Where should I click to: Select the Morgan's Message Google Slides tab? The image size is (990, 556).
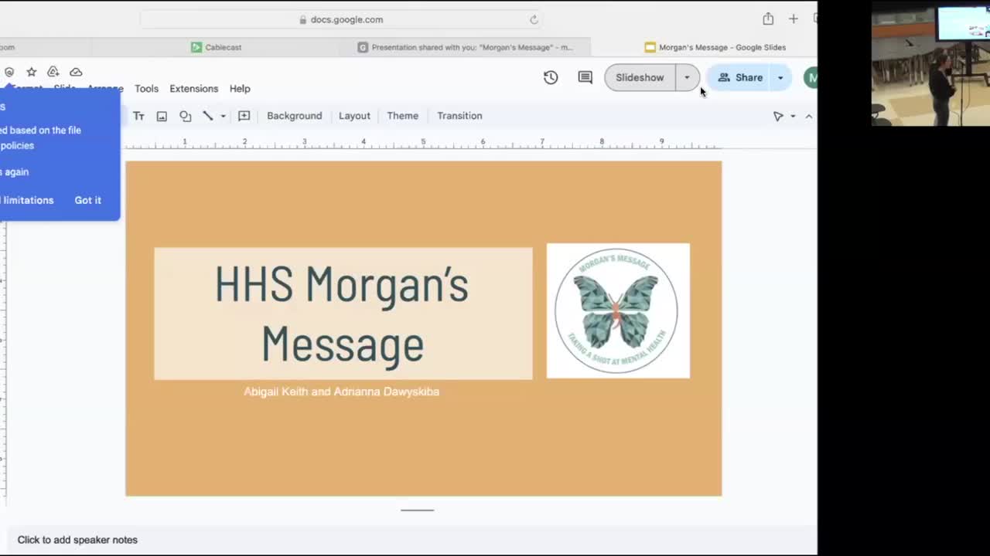715,47
